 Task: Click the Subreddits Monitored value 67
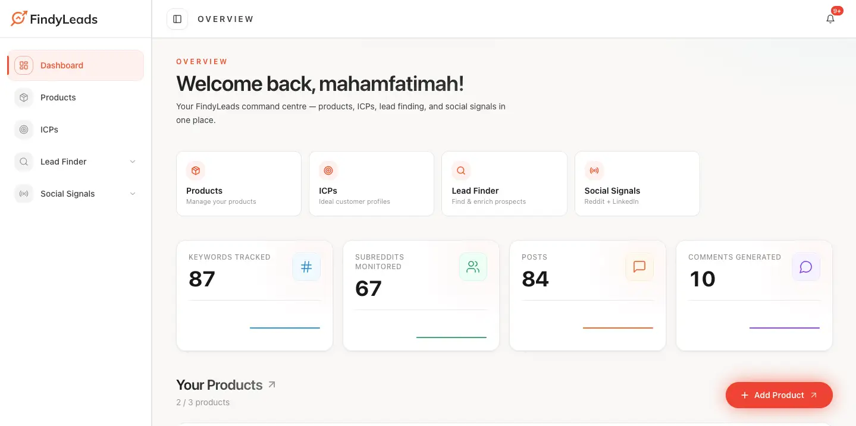pyautogui.click(x=368, y=288)
